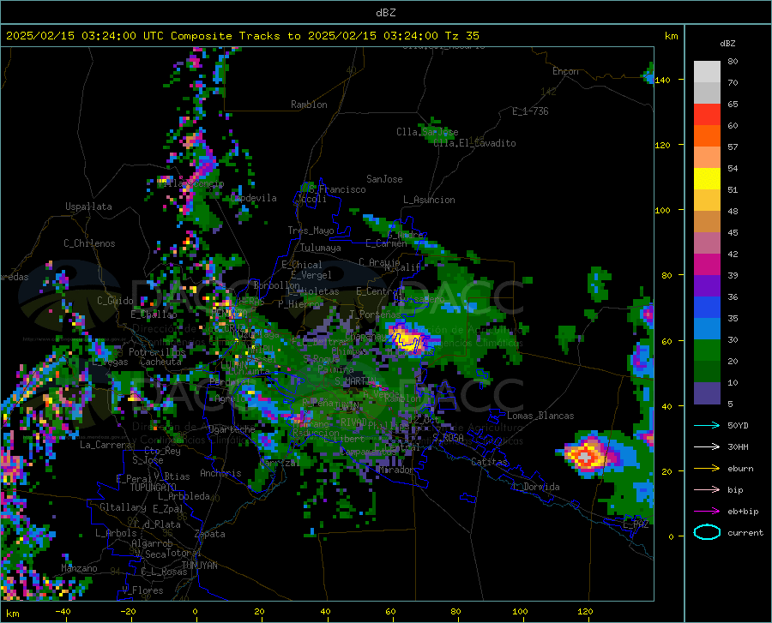Click the Manzano map label
772x623 pixels.
pyautogui.click(x=79, y=568)
